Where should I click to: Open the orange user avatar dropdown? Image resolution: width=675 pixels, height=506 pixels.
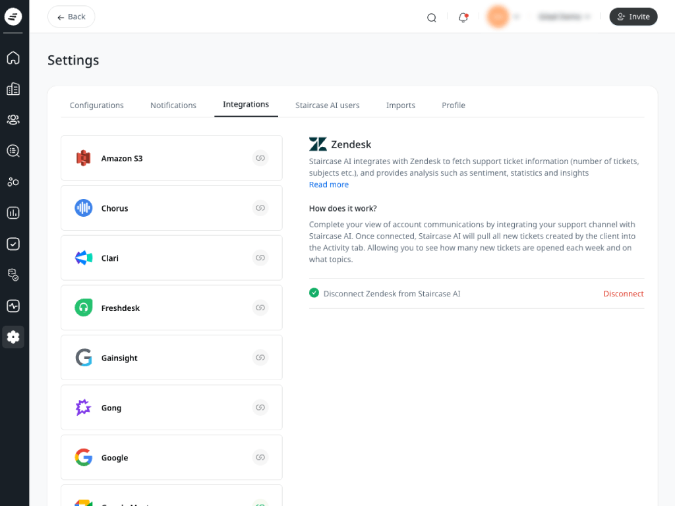click(x=502, y=17)
